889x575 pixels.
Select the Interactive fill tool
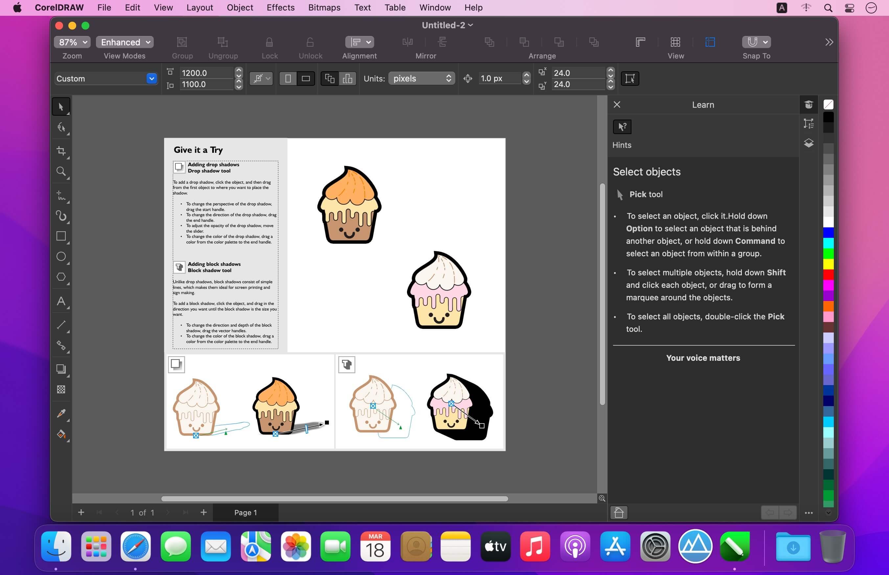coord(61,434)
